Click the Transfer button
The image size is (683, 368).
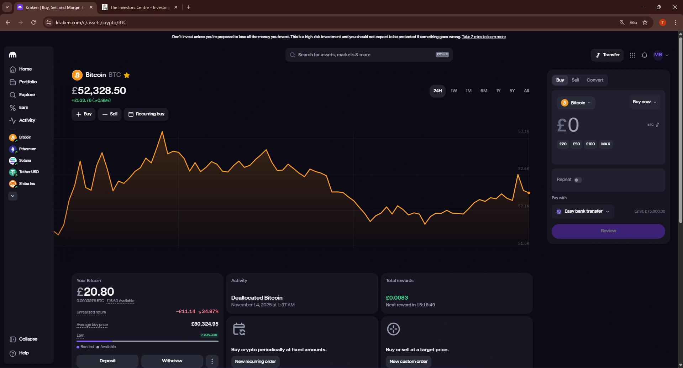pos(607,55)
